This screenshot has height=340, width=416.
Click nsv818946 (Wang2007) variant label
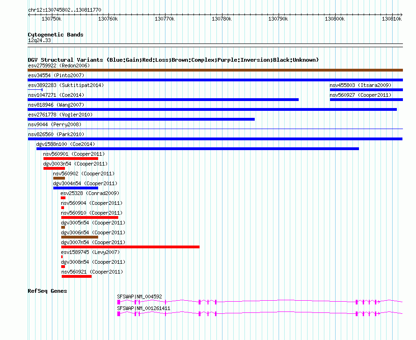[56, 105]
